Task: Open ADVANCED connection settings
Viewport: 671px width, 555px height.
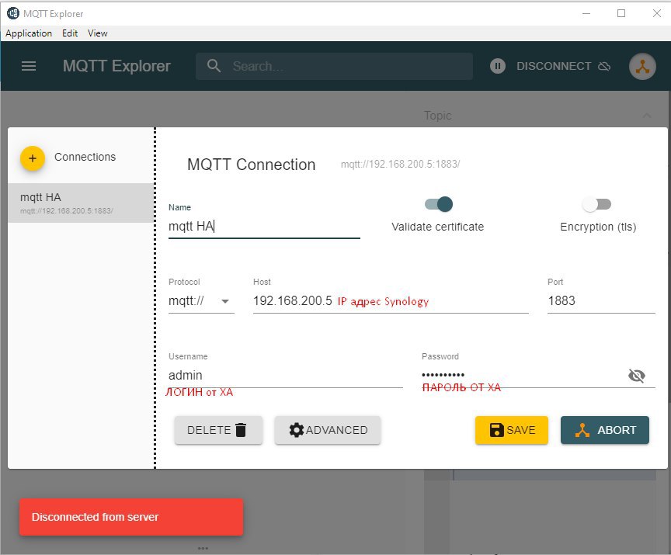Action: click(328, 430)
